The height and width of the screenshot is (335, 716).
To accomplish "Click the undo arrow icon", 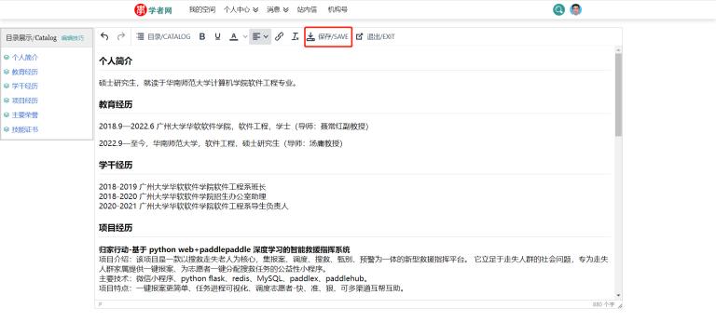I will click(x=104, y=36).
